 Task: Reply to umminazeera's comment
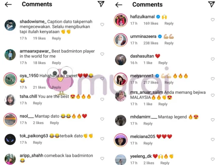click(169, 43)
